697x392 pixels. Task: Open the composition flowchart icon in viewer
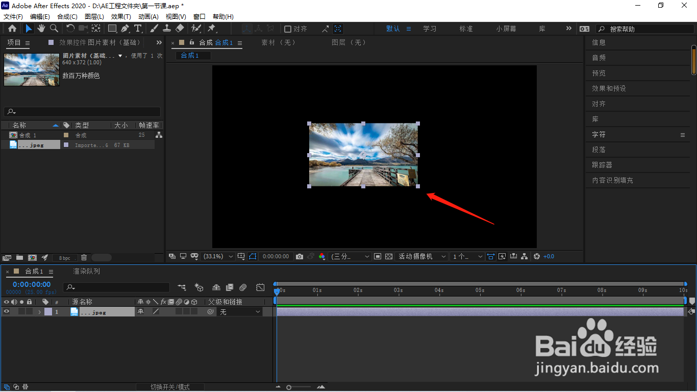(x=525, y=256)
